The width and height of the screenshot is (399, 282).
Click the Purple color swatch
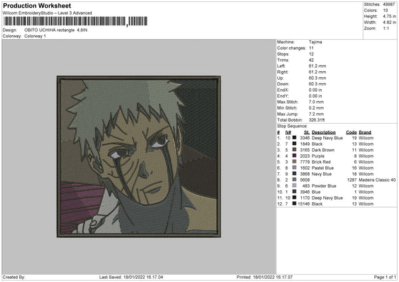pos(294,156)
